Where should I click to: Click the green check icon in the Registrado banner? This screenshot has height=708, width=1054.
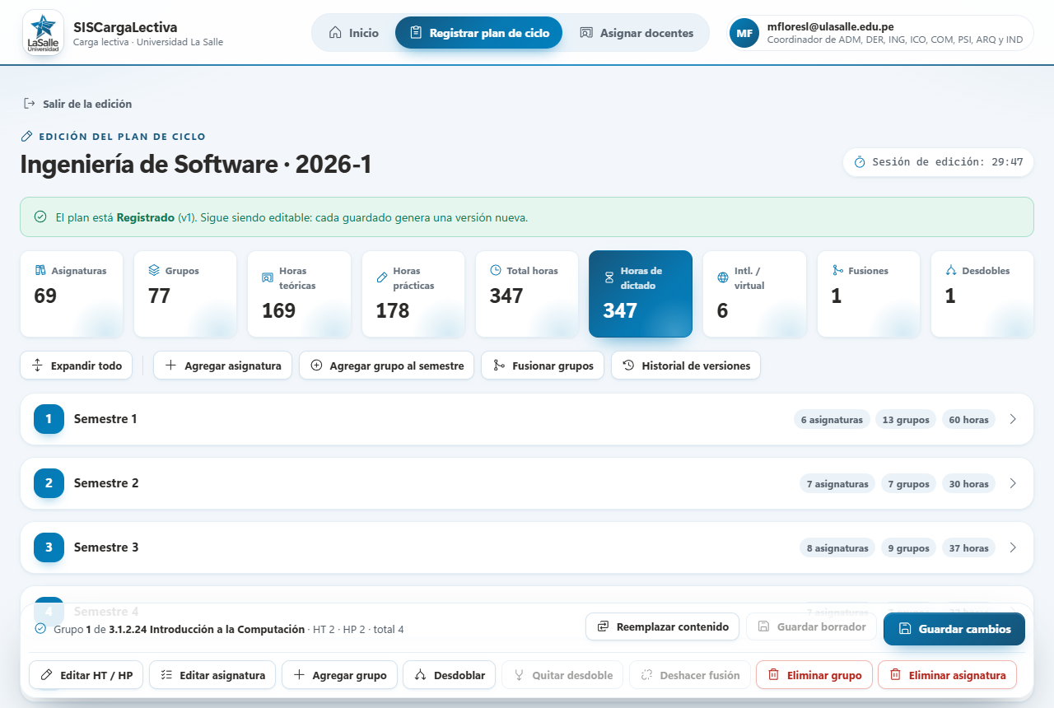[40, 217]
